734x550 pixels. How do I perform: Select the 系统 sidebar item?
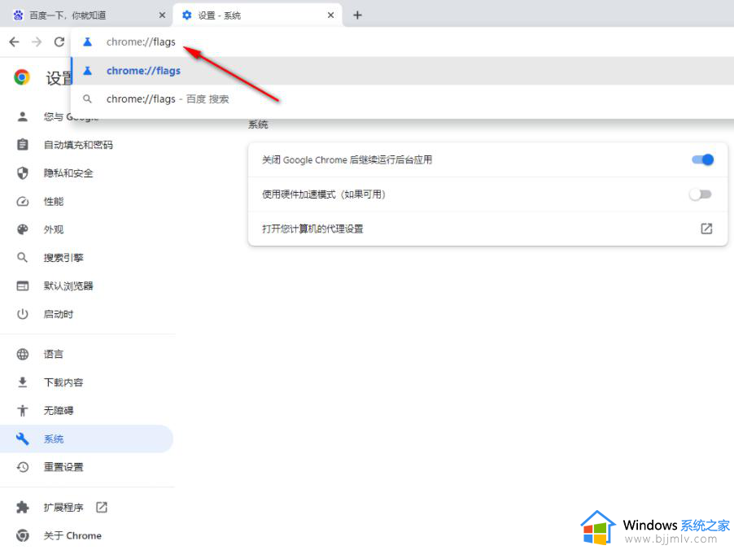[x=86, y=439]
